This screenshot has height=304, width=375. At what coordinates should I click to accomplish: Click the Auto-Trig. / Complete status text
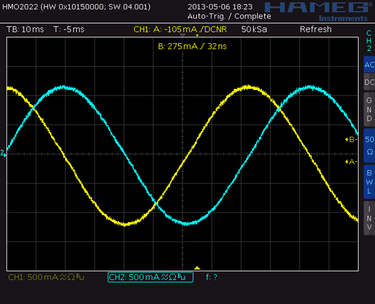[x=221, y=16]
